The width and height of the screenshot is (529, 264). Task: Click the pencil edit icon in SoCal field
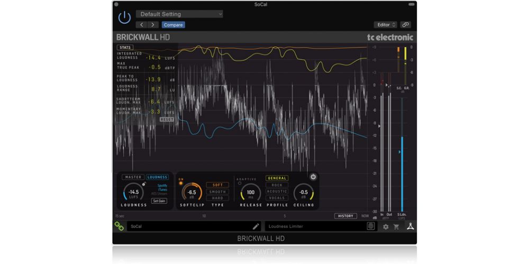(256, 227)
